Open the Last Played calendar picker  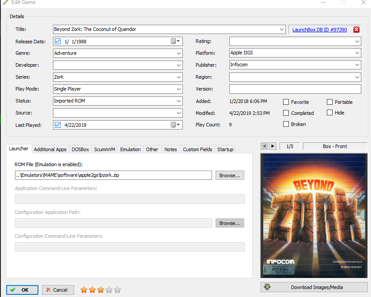click(175, 125)
